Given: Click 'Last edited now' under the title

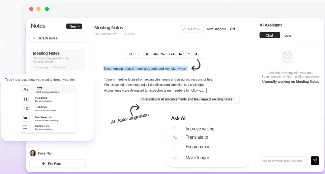Looking at the screenshot, I should tap(105, 34).
